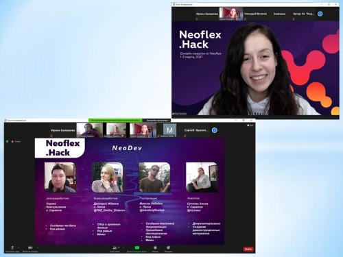This screenshot has height=257, width=343.
Task: Click the green Share Screen button
Action: (137, 249)
